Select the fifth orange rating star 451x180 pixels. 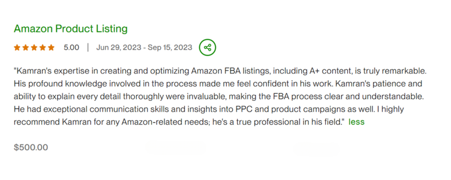click(x=51, y=48)
